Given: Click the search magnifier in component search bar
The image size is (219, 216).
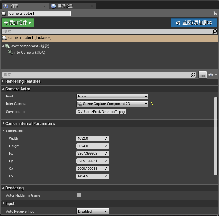Looking at the screenshot, I should click(x=215, y=31).
